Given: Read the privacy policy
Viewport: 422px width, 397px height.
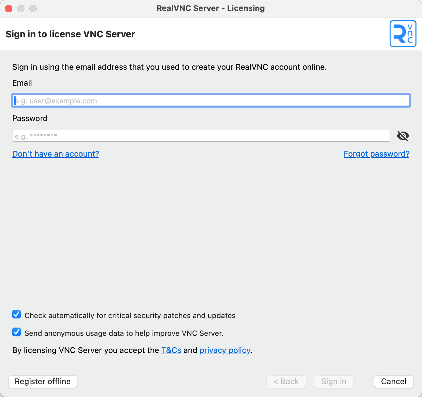Looking at the screenshot, I should 225,350.
